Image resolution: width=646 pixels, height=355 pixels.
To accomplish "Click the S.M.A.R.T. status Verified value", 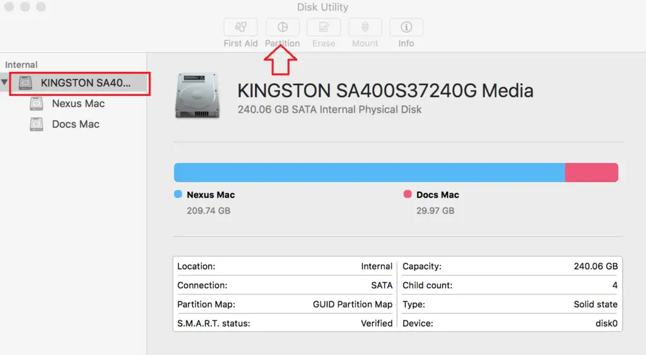I will [x=377, y=323].
